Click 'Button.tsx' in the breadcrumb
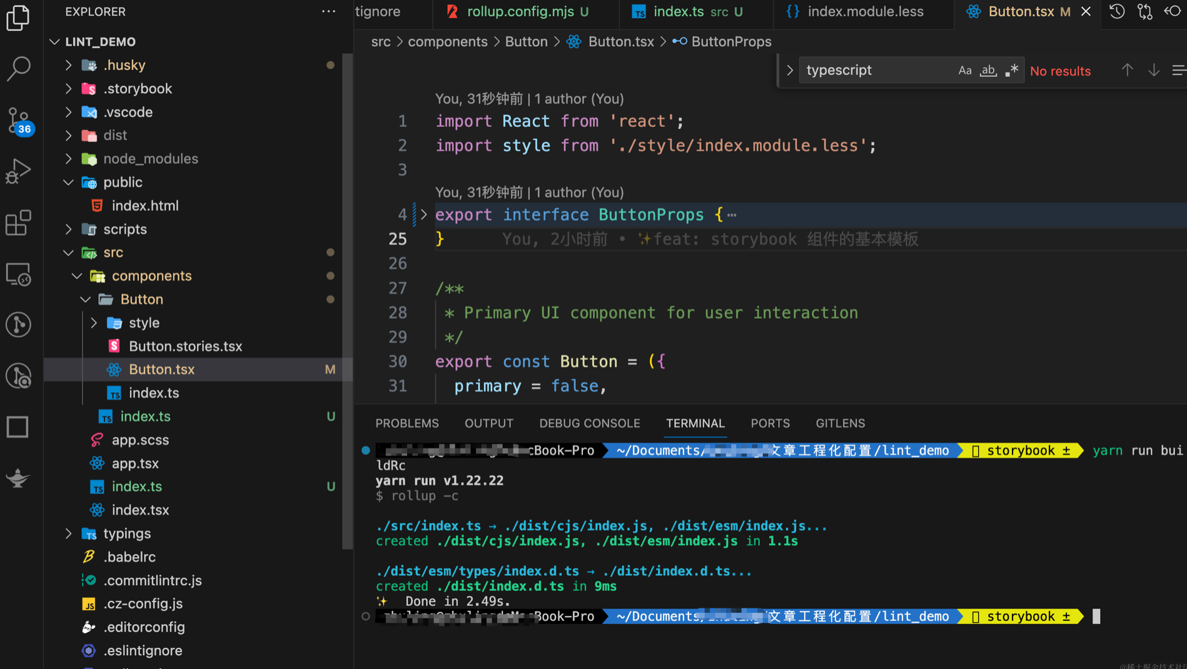The width and height of the screenshot is (1187, 669). (x=621, y=42)
